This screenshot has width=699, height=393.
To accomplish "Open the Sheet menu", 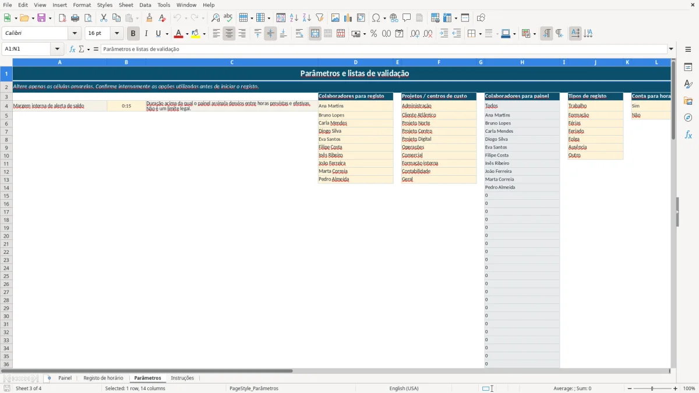I will click(126, 5).
